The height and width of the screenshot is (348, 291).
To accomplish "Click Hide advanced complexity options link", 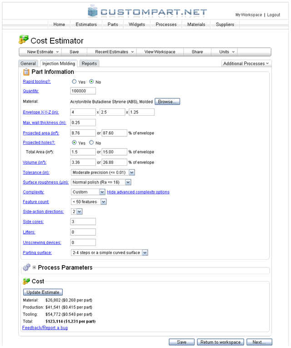I will (x=138, y=192).
